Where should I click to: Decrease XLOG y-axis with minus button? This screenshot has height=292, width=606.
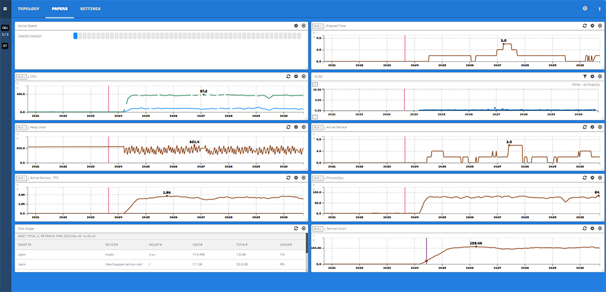point(315,117)
